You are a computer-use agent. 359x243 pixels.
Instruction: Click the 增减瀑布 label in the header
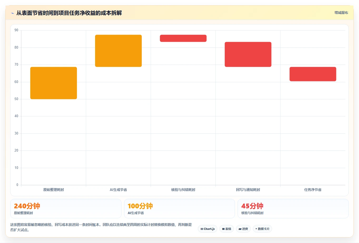[341, 13]
